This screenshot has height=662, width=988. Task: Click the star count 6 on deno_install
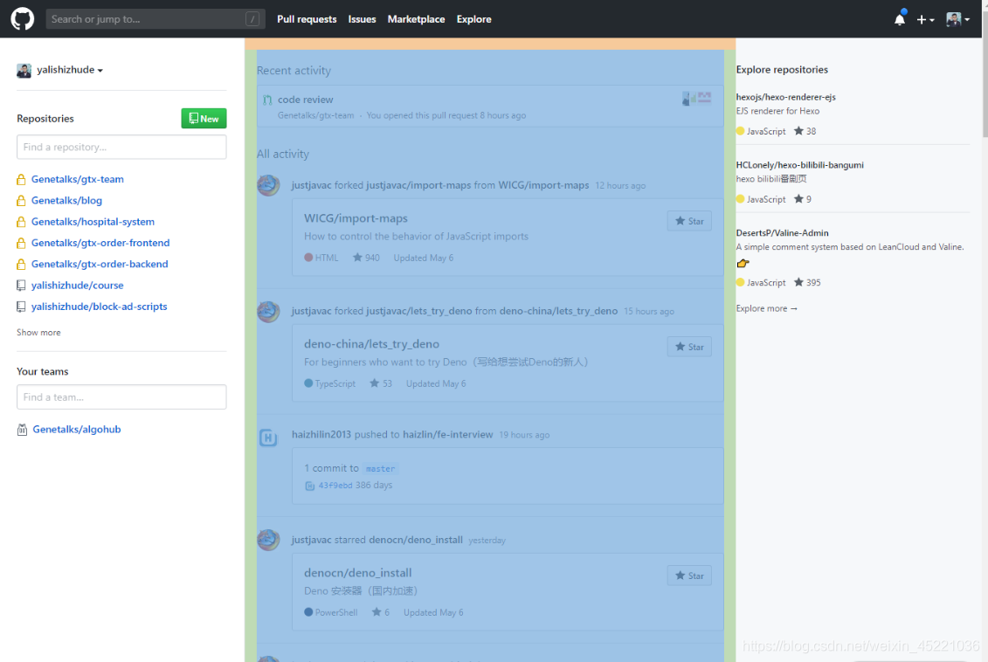click(381, 612)
